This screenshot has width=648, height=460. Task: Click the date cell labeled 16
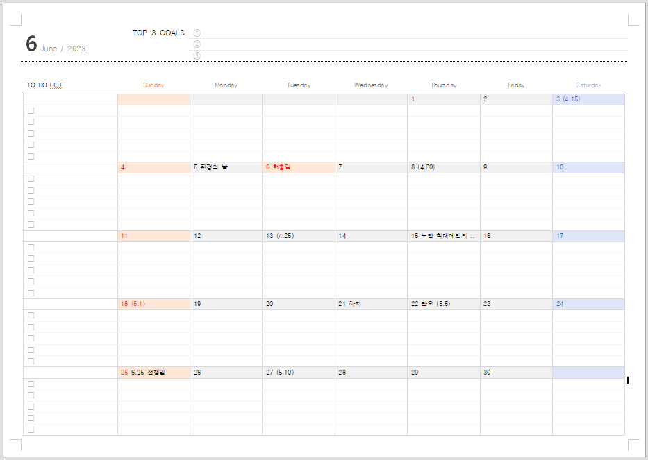point(516,236)
